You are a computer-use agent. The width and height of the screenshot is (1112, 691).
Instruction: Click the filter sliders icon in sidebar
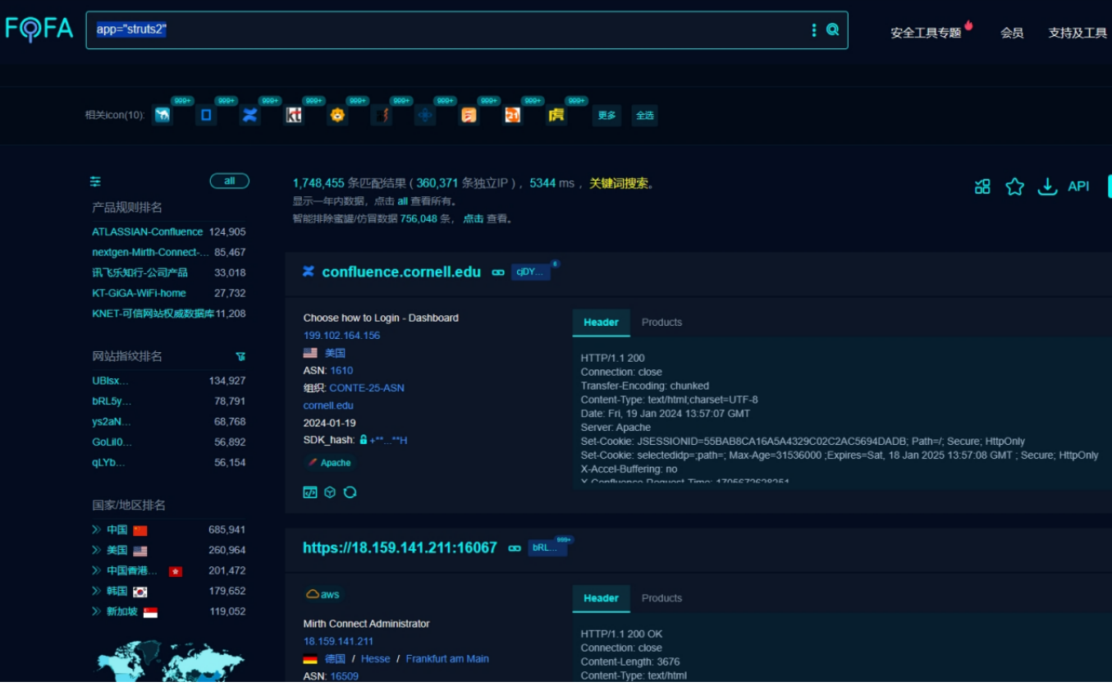[x=96, y=181]
